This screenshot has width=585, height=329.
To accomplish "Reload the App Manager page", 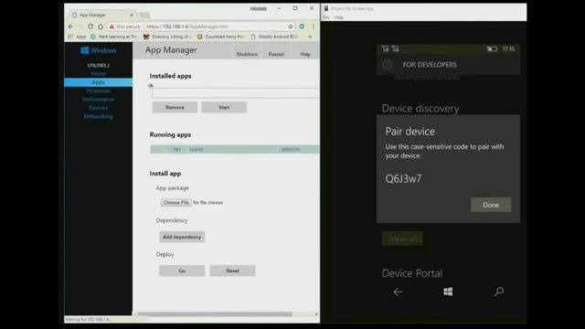I will (90, 27).
